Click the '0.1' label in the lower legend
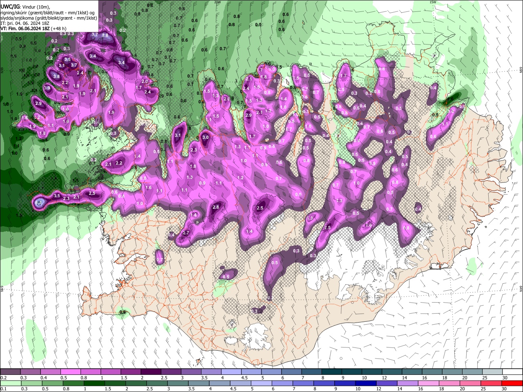Viewport: 523px width, 392px height. coord(3,389)
